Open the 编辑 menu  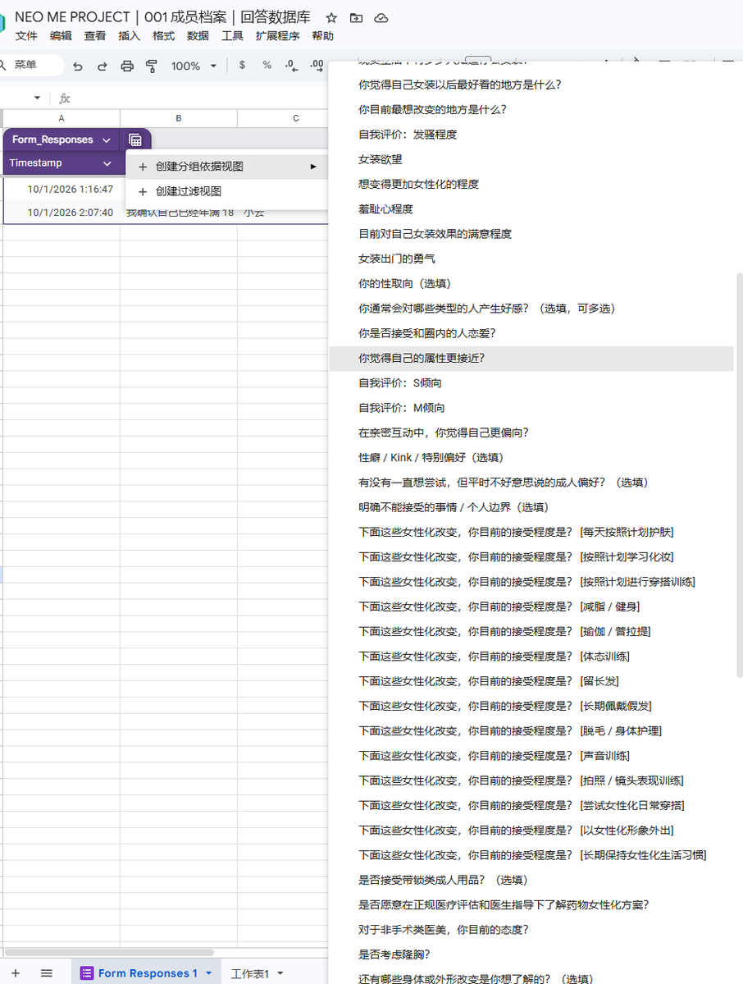click(61, 36)
